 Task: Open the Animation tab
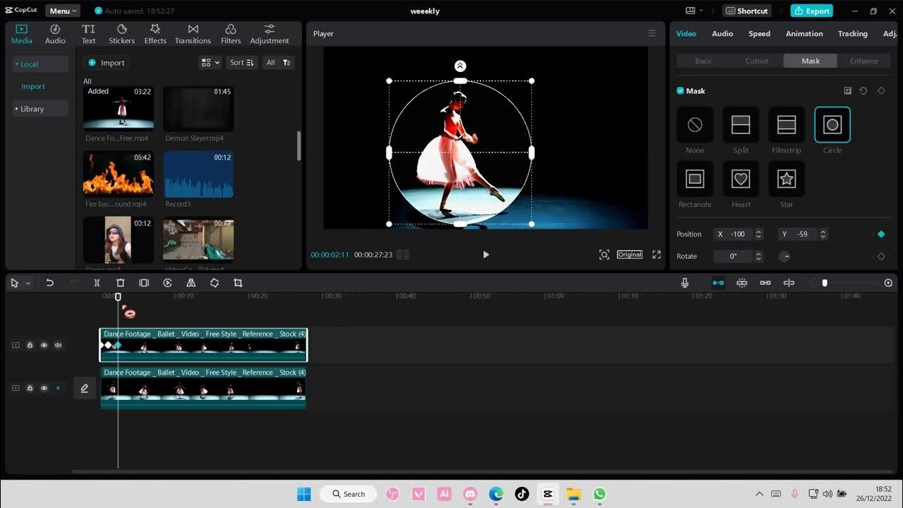point(804,34)
